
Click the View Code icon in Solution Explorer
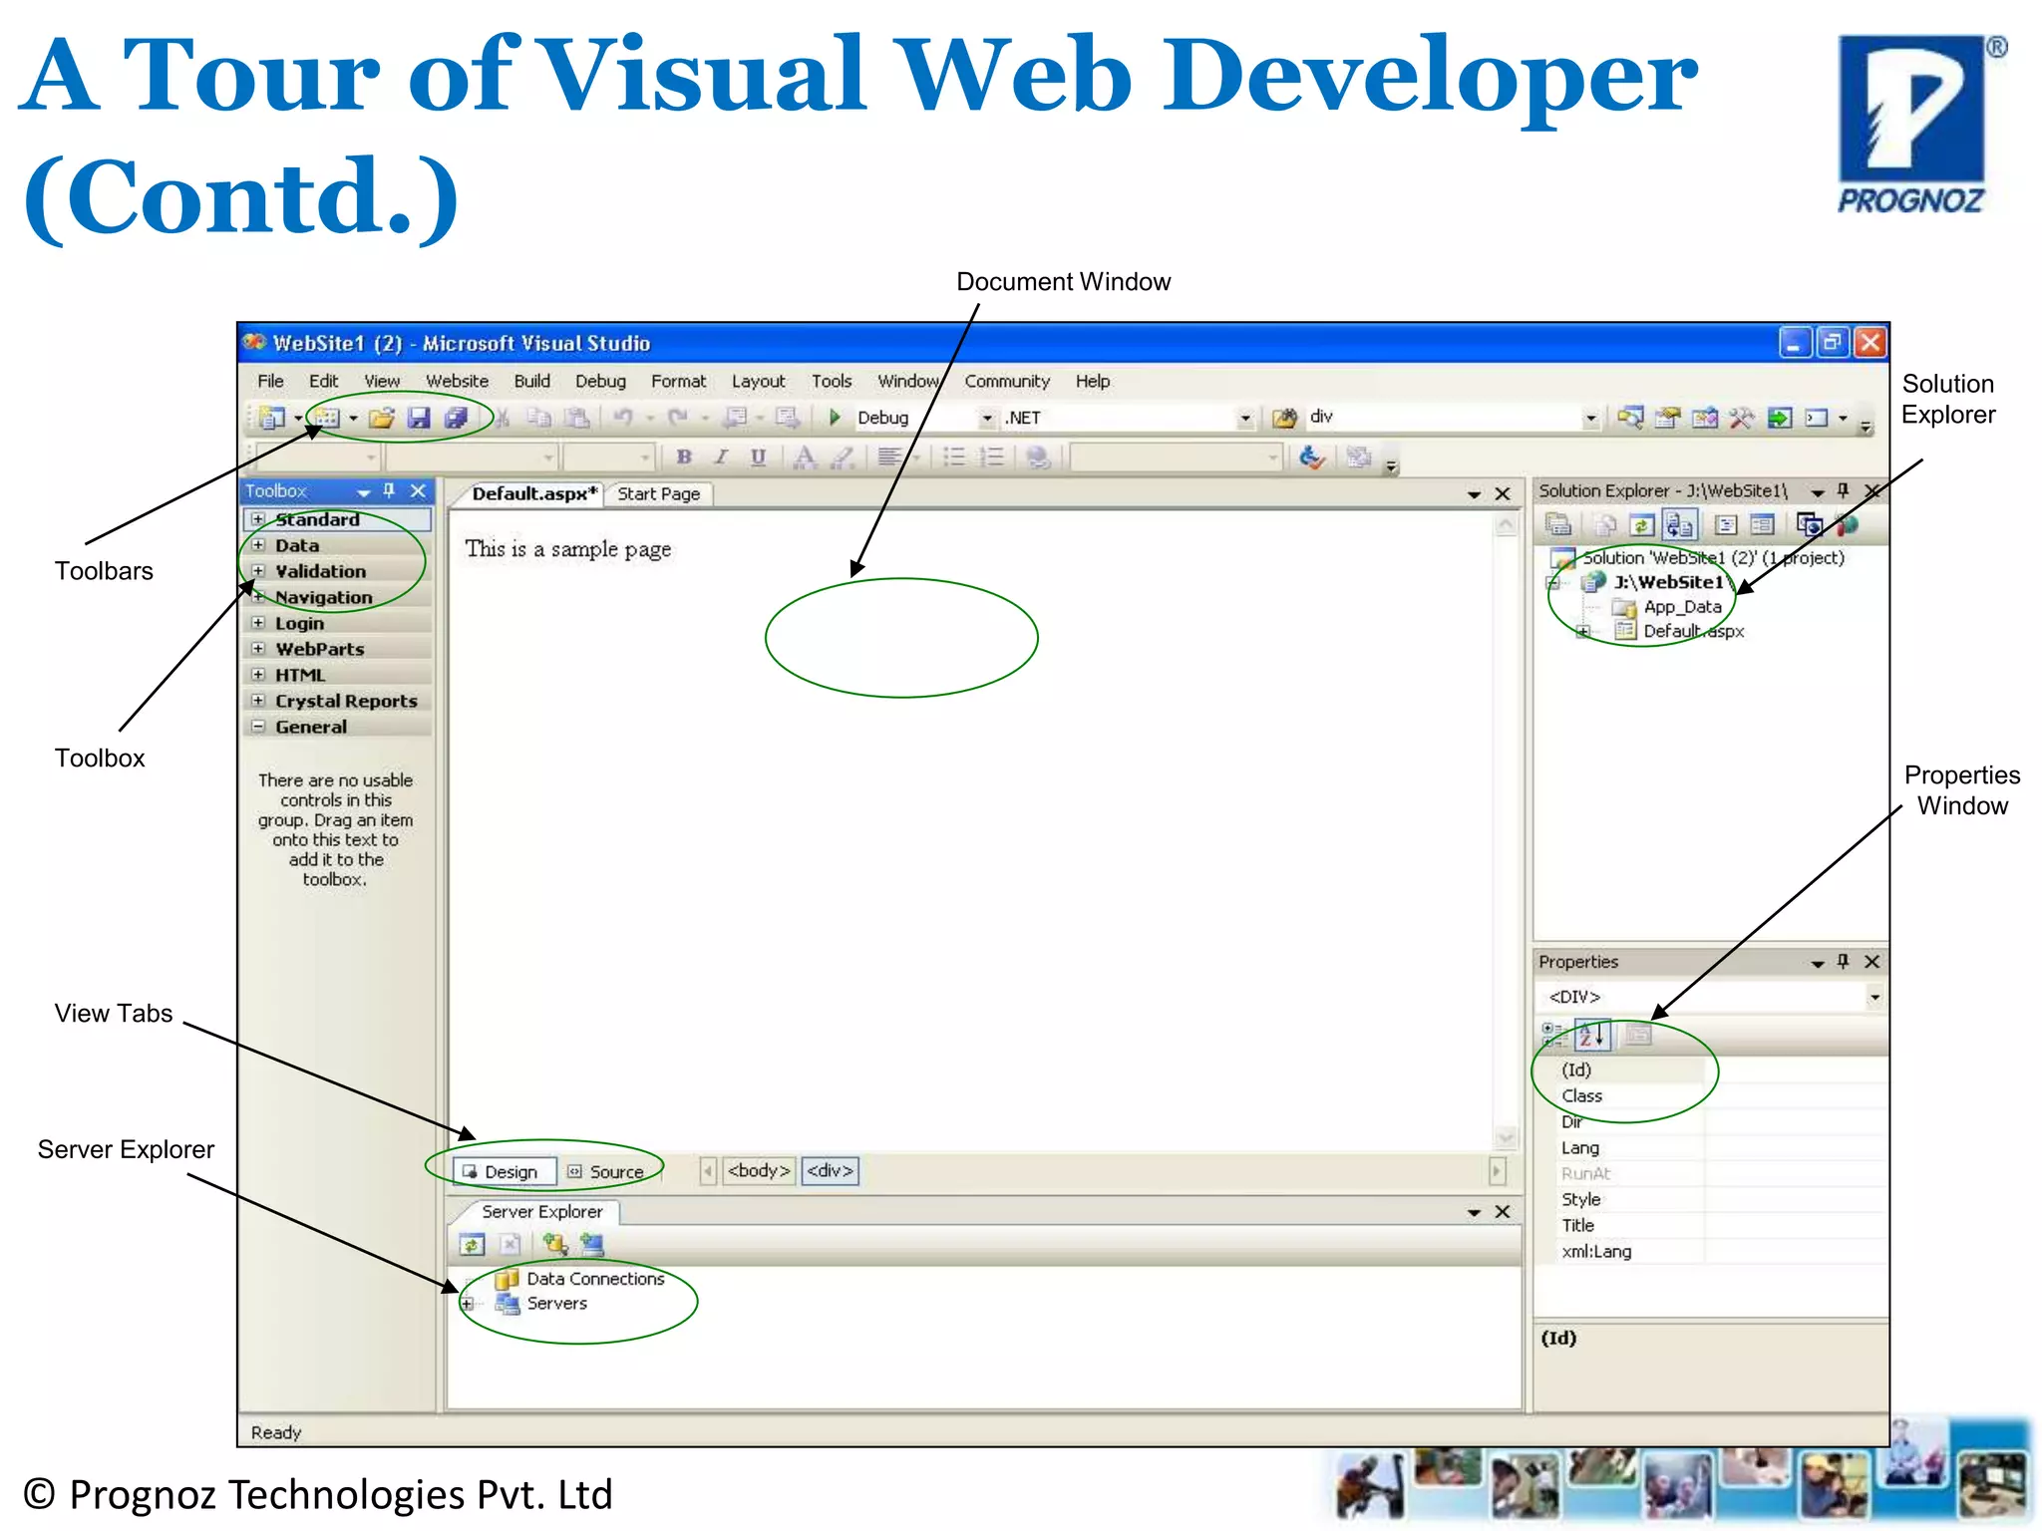coord(1726,524)
